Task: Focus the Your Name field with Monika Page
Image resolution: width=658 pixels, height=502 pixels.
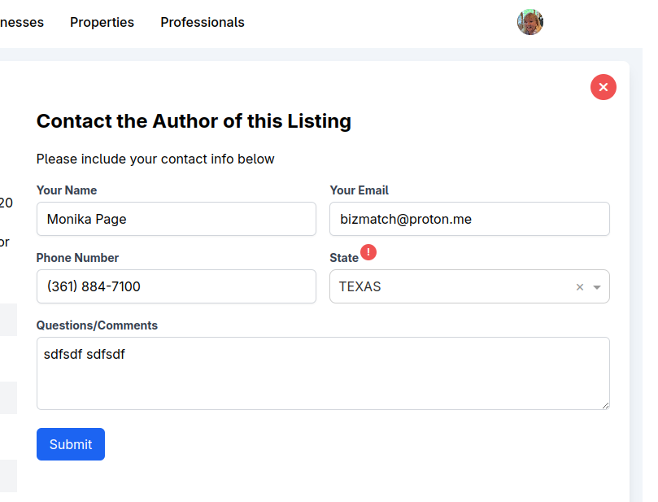Action: (x=176, y=219)
